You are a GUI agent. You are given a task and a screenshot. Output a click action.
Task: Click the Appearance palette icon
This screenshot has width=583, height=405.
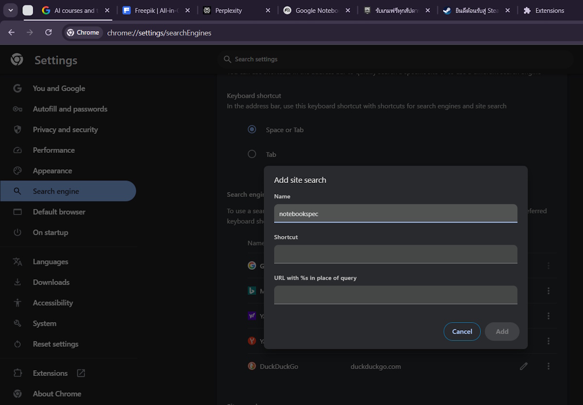(17, 171)
